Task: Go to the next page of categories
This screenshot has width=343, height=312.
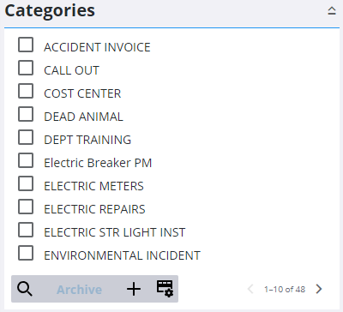Action: click(x=319, y=289)
